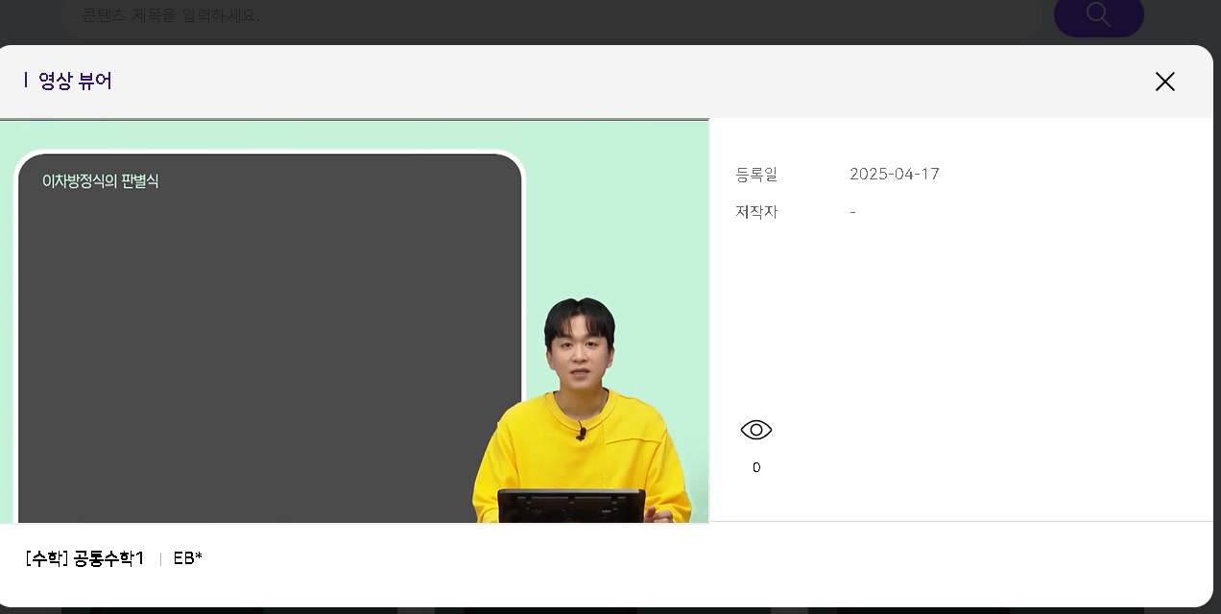Screen dimensions: 1221x614
Task: Click the thin bar atop the video
Action: pos(354,119)
